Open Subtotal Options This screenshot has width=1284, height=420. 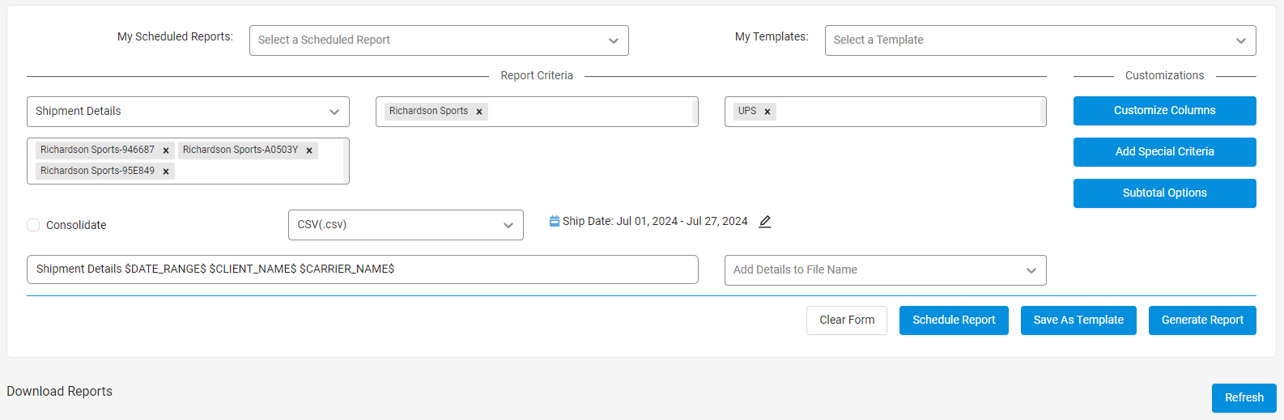[1164, 193]
